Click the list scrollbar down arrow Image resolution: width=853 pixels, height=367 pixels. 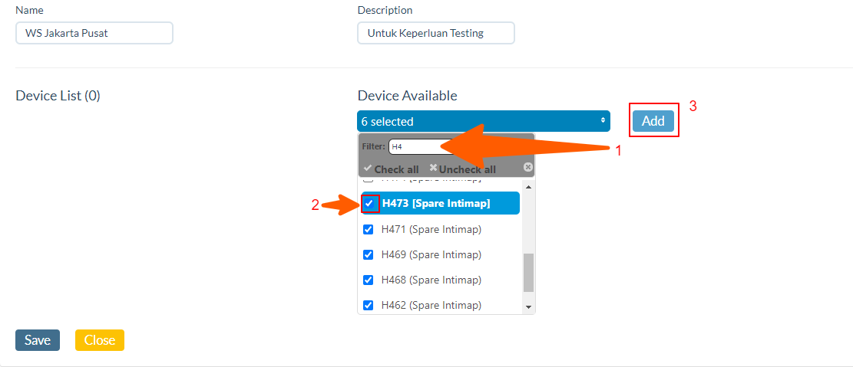tap(528, 306)
